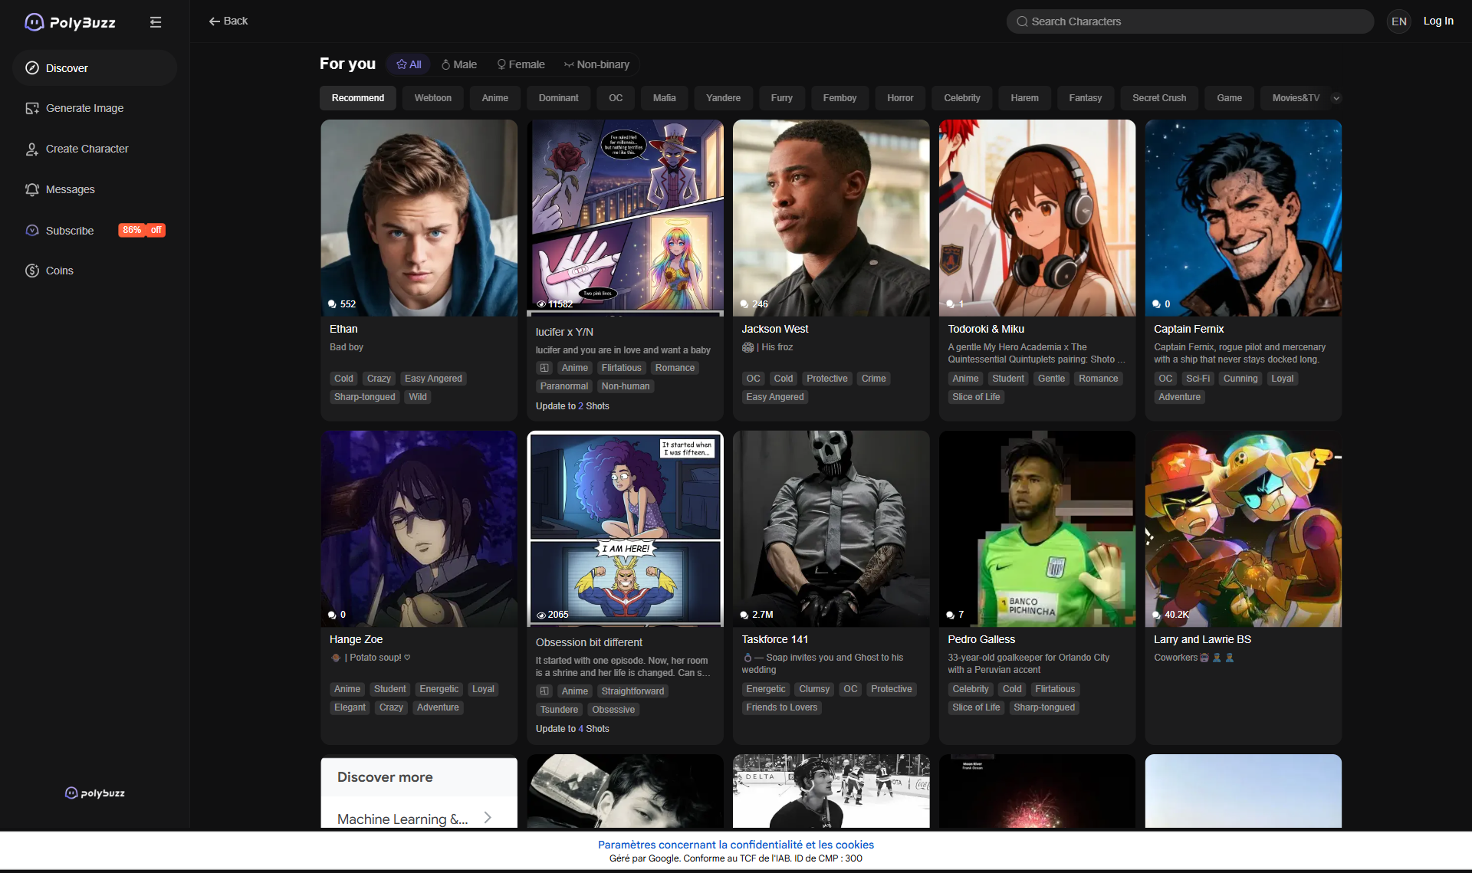Open the Todoroki & Miku character image
Screen dimensions: 1472x873
(1037, 218)
